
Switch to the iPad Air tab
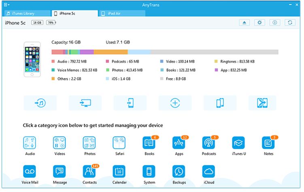pyautogui.click(x=122, y=13)
